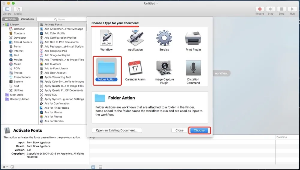Select the Print Plugin printer icon
300x170 pixels.
[x=193, y=38]
